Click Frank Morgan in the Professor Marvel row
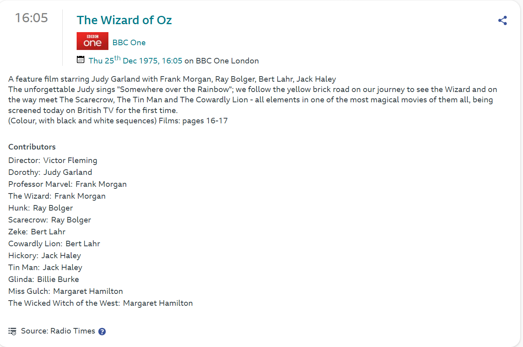The width and height of the screenshot is (523, 347). [101, 184]
